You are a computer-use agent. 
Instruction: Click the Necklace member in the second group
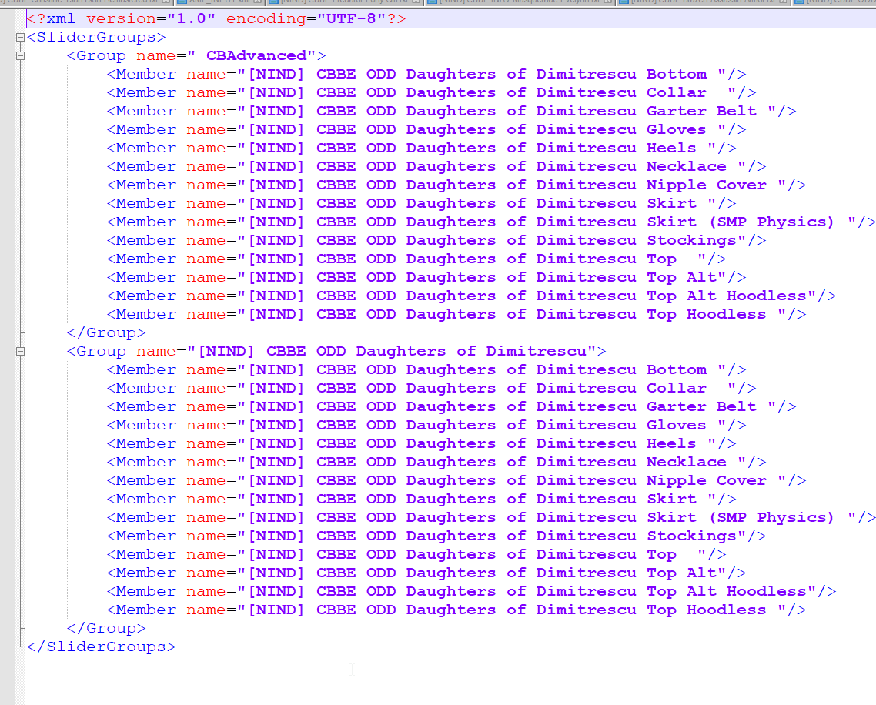pos(436,462)
